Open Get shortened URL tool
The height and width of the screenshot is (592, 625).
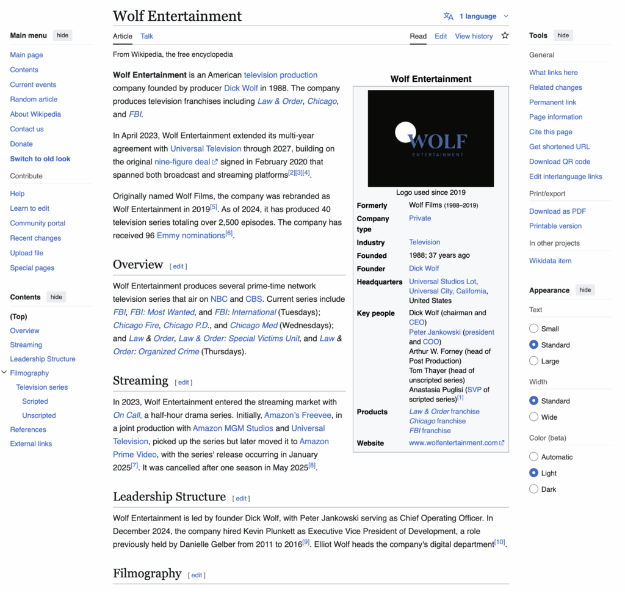[x=559, y=147]
